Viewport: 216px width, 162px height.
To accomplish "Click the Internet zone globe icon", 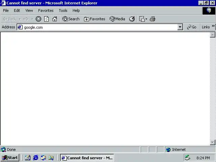I will click(168, 150).
